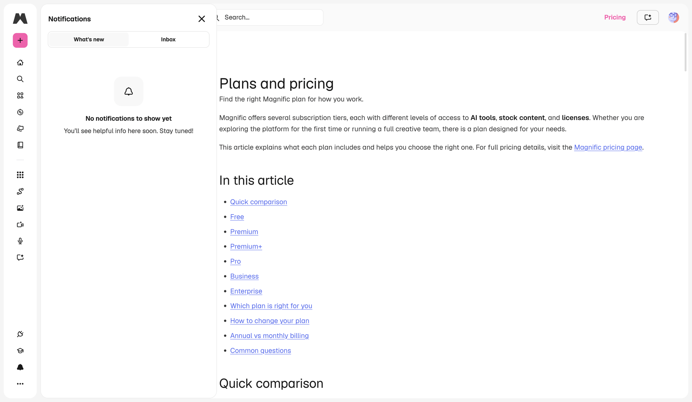This screenshot has width=692, height=402.
Task: Jump to the Free plan link
Action: coord(237,217)
